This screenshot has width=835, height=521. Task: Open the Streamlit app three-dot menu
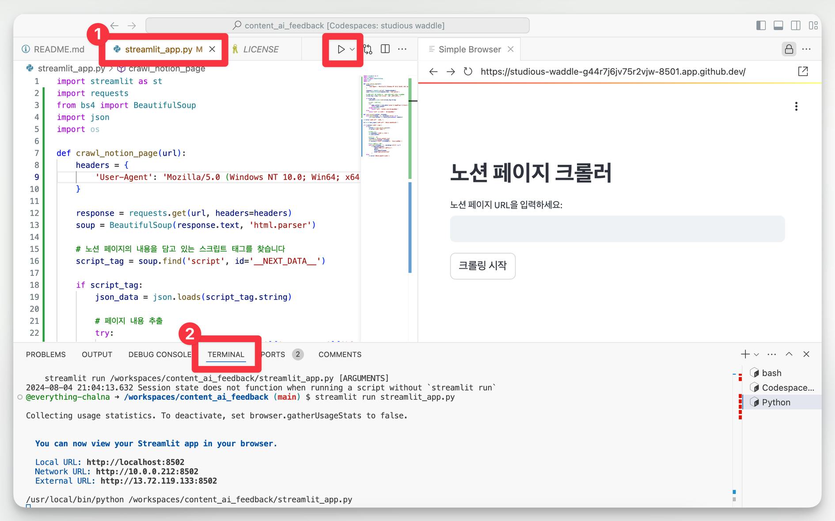pos(796,106)
